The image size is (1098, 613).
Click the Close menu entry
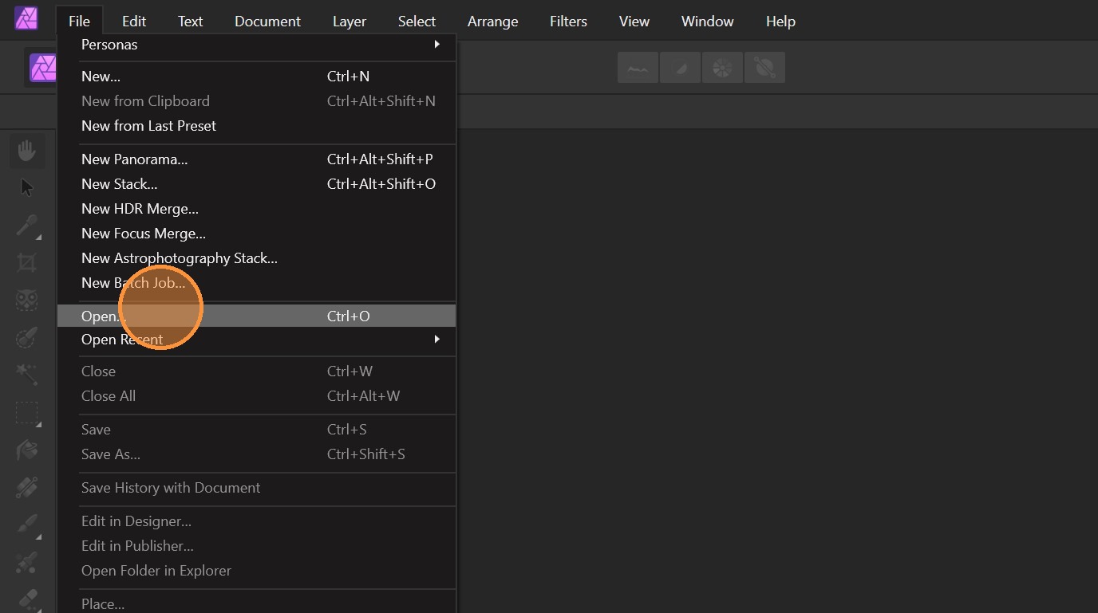coord(257,371)
